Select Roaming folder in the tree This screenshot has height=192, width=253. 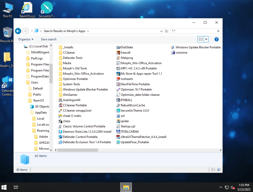[x=41, y=130]
